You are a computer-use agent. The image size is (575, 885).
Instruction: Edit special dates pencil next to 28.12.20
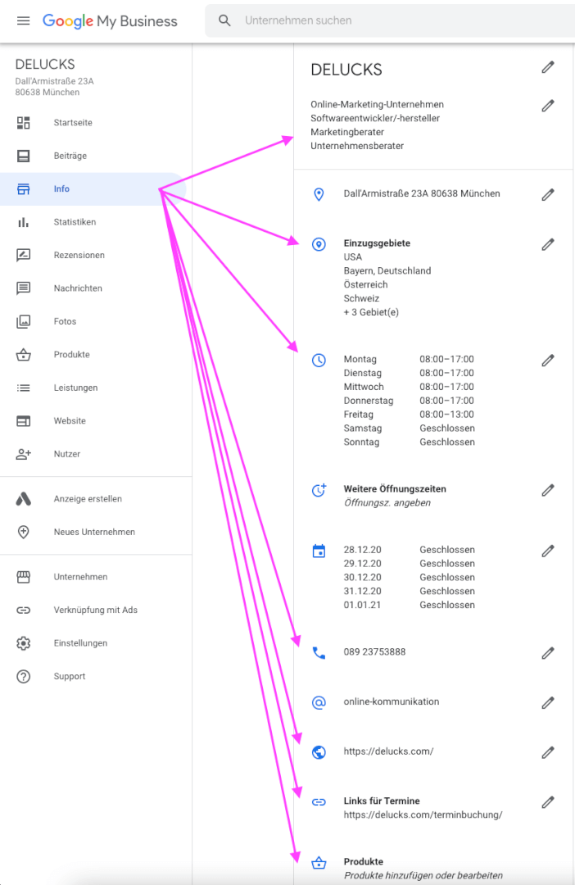point(548,551)
